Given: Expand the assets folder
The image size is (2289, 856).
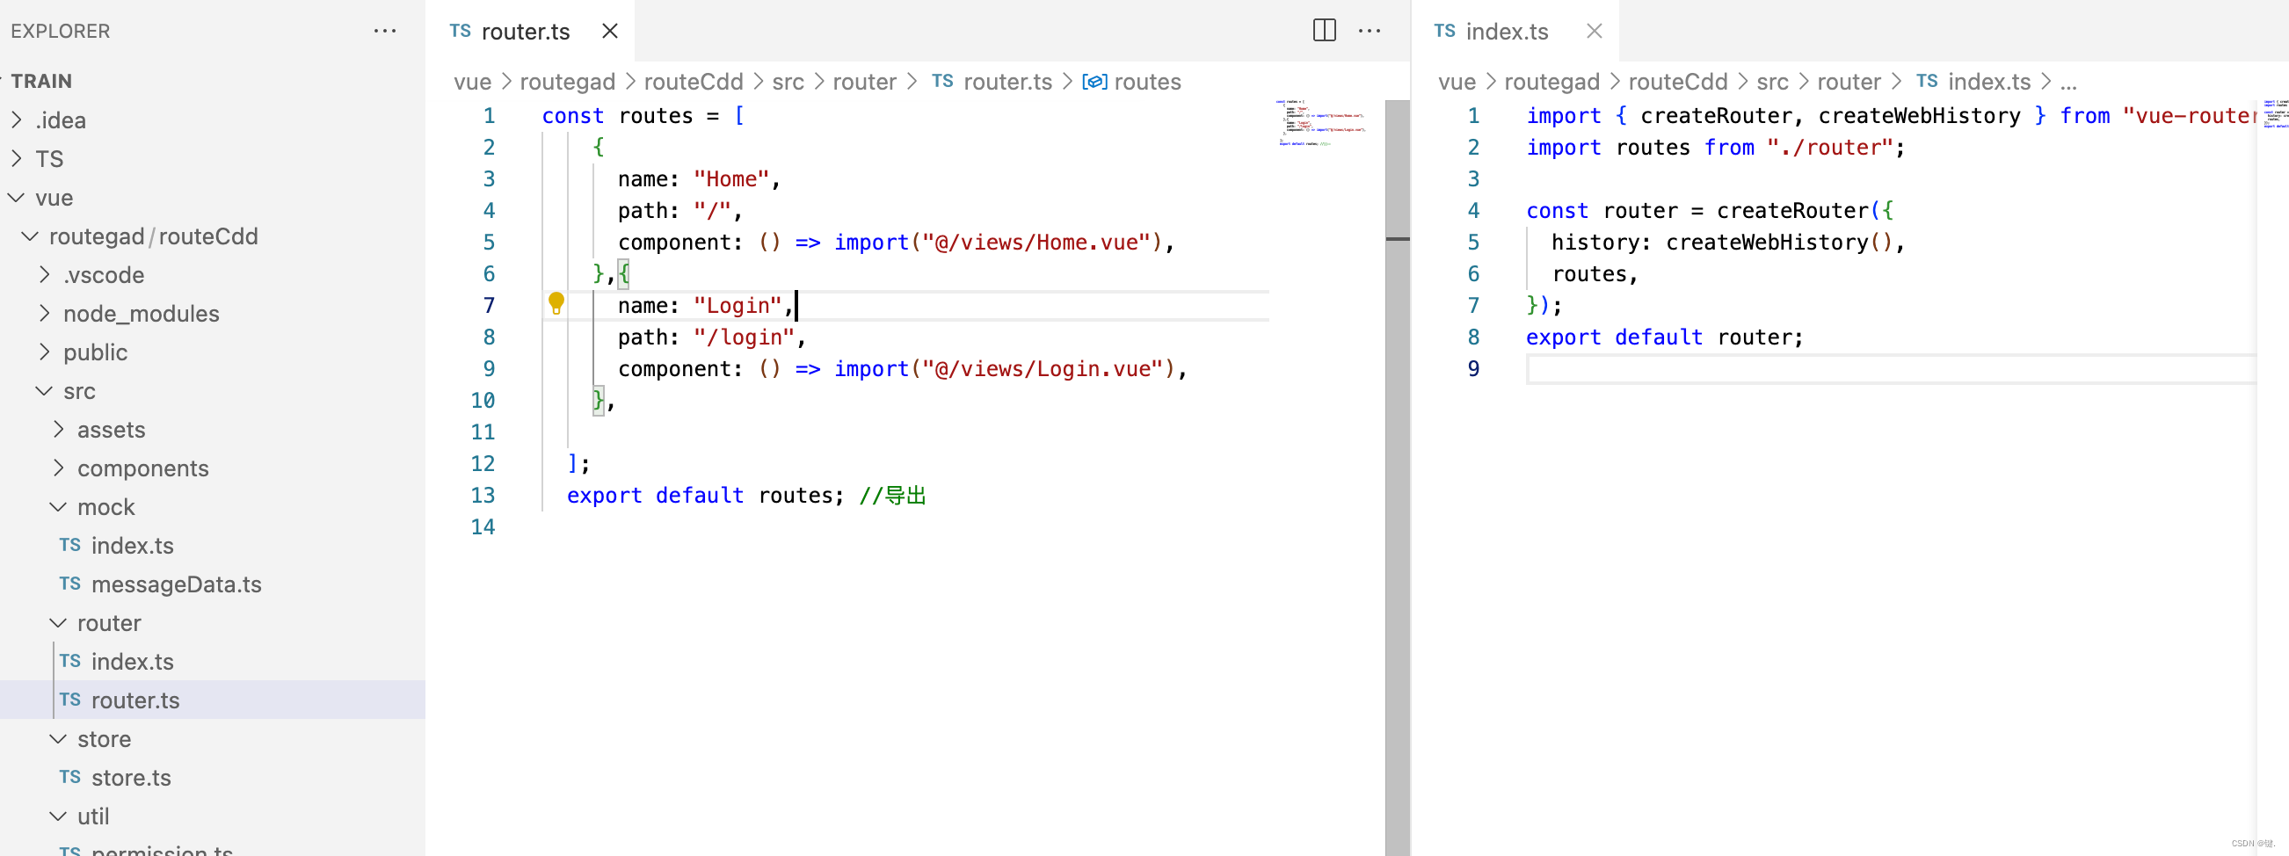Looking at the screenshot, I should (213, 430).
